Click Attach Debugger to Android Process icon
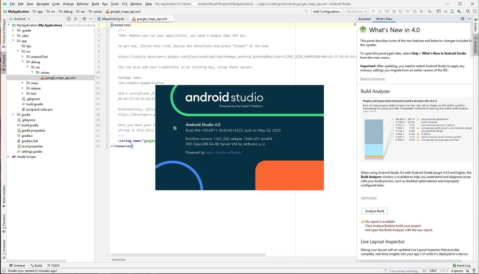The image size is (479, 274). click(x=414, y=11)
